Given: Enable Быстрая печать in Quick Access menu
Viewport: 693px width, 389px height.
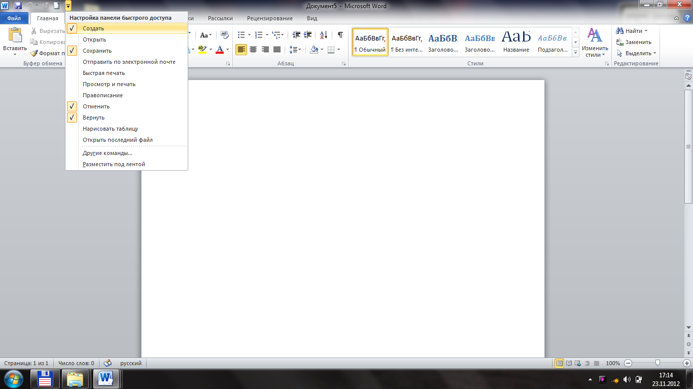Looking at the screenshot, I should tap(127, 73).
